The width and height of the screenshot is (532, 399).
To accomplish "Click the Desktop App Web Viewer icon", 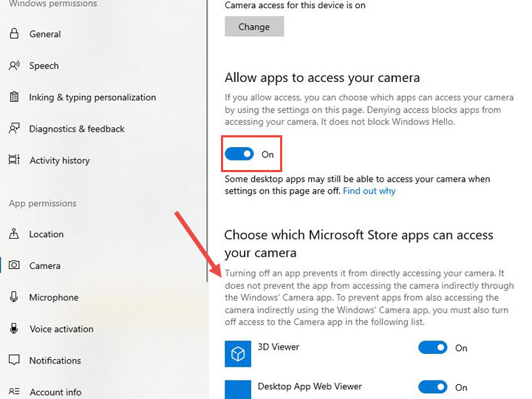I will tap(238, 389).
